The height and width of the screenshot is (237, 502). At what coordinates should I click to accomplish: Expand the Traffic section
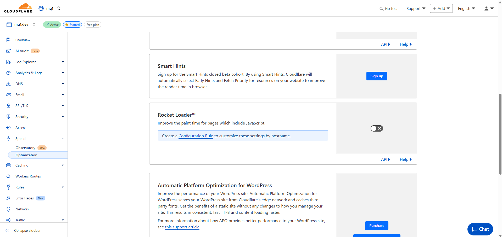(x=63, y=220)
